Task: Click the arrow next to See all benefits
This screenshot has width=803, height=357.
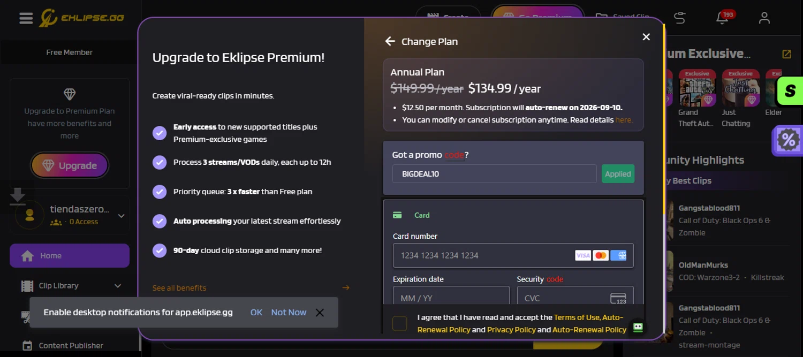Action: 346,288
